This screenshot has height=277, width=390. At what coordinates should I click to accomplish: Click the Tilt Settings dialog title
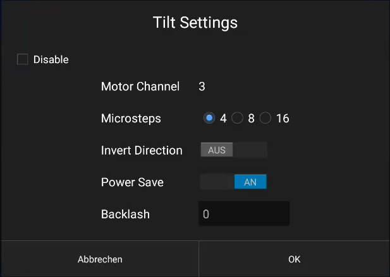tap(195, 23)
